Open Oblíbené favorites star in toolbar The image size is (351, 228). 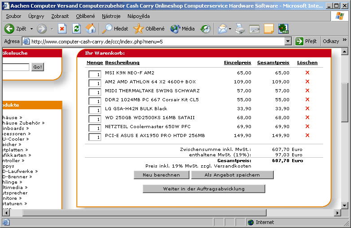click(149, 29)
